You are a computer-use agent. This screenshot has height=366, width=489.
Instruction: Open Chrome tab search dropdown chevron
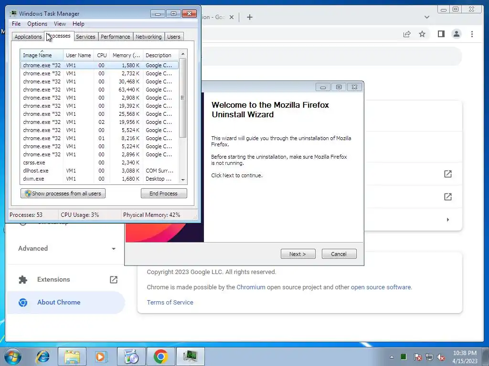[x=426, y=17]
